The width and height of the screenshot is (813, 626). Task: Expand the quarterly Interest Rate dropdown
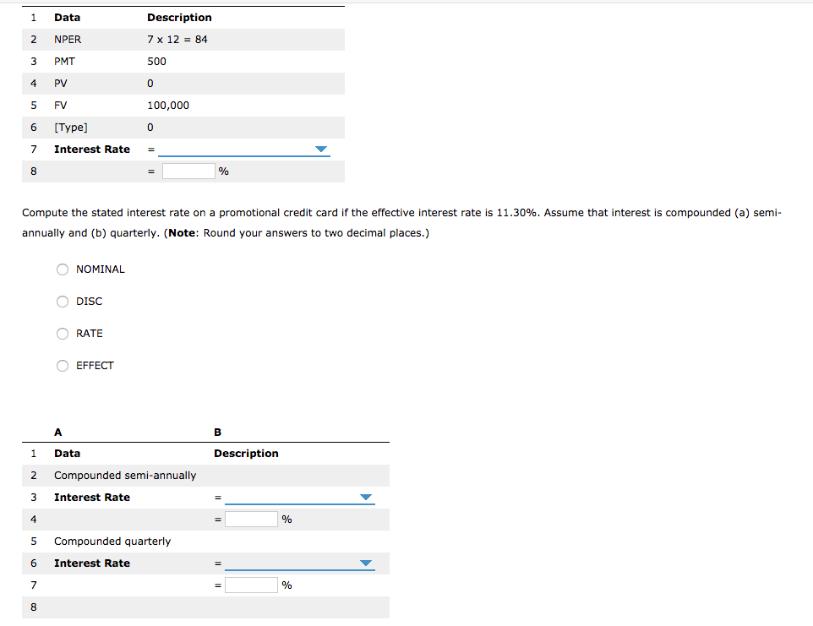coord(366,563)
